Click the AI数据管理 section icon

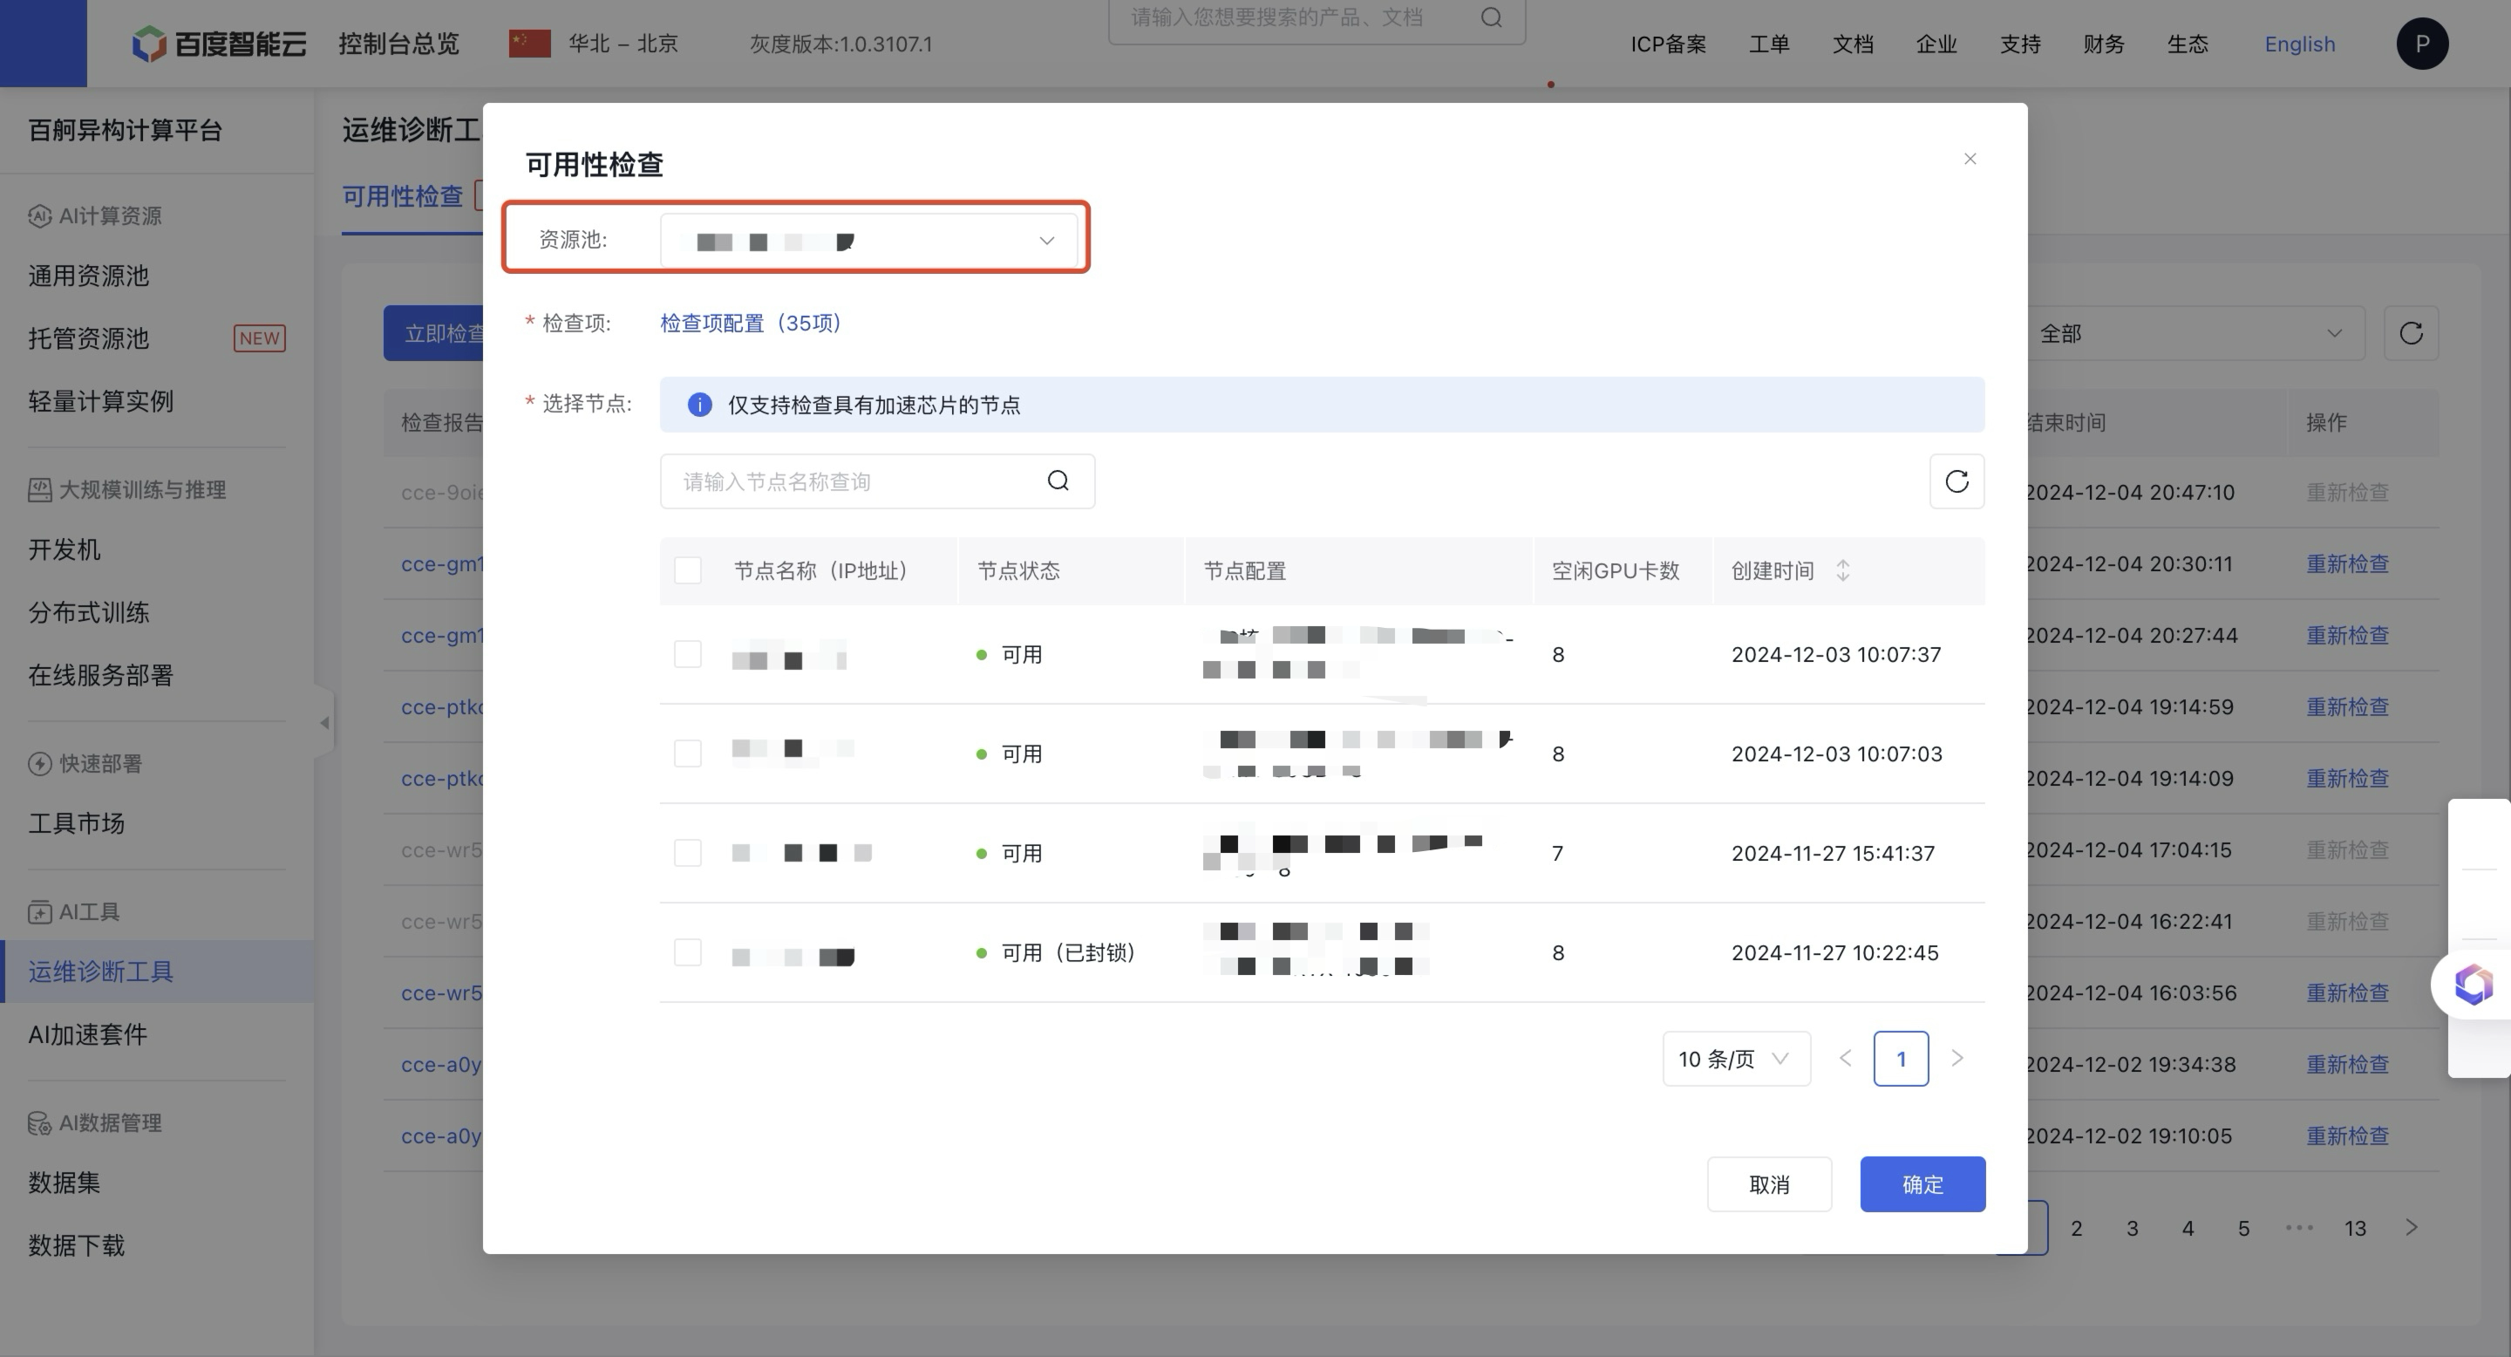coord(39,1123)
